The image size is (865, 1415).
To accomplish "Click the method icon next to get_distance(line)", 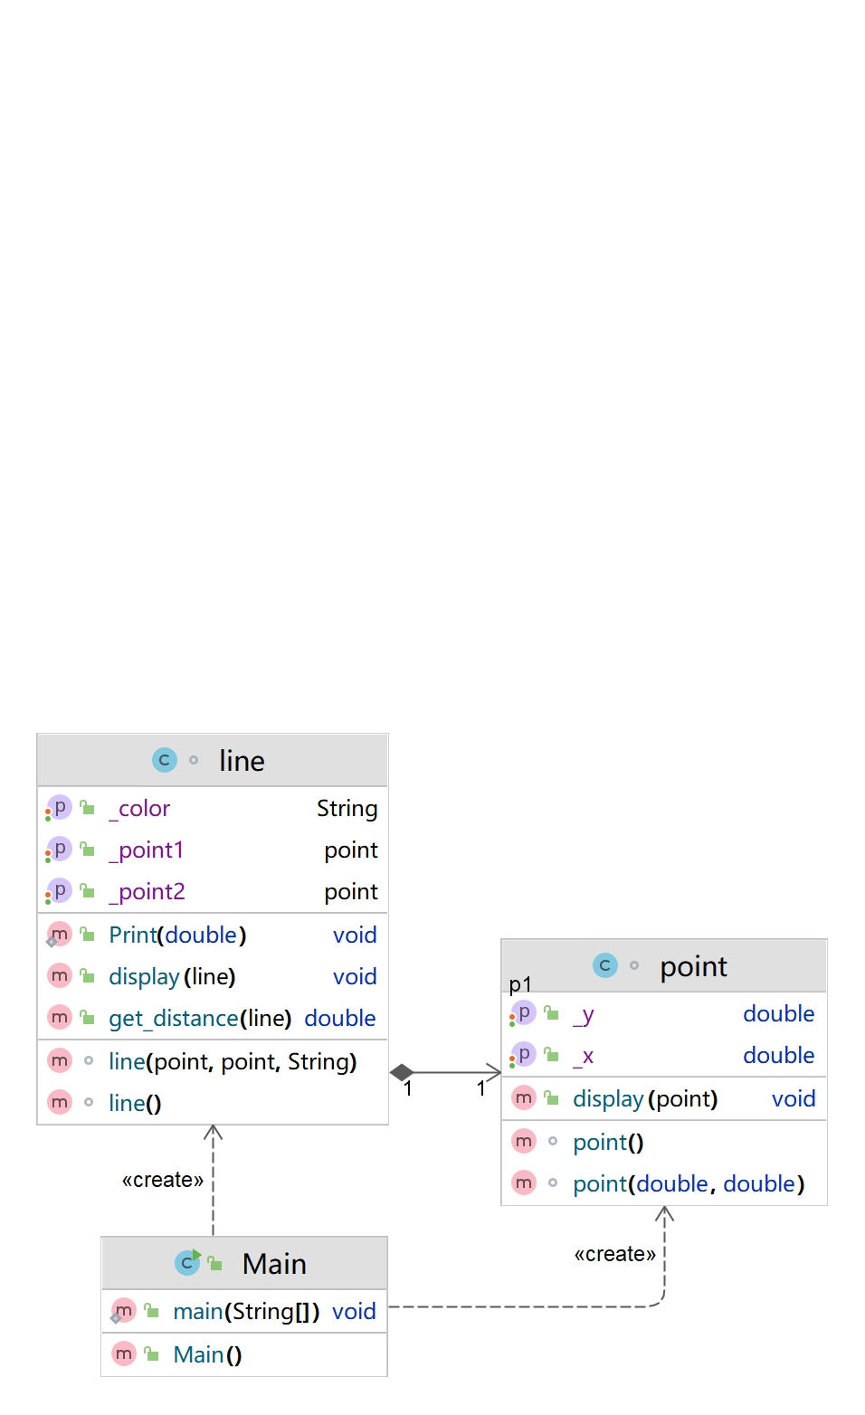I will point(60,1017).
